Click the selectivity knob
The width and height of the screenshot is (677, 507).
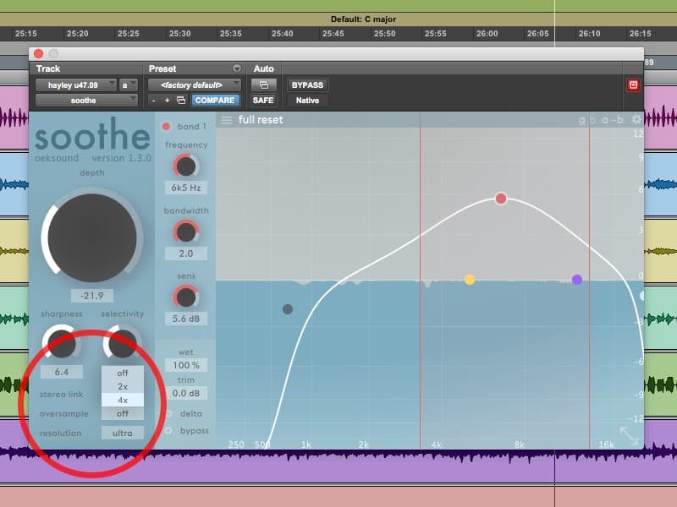(123, 343)
